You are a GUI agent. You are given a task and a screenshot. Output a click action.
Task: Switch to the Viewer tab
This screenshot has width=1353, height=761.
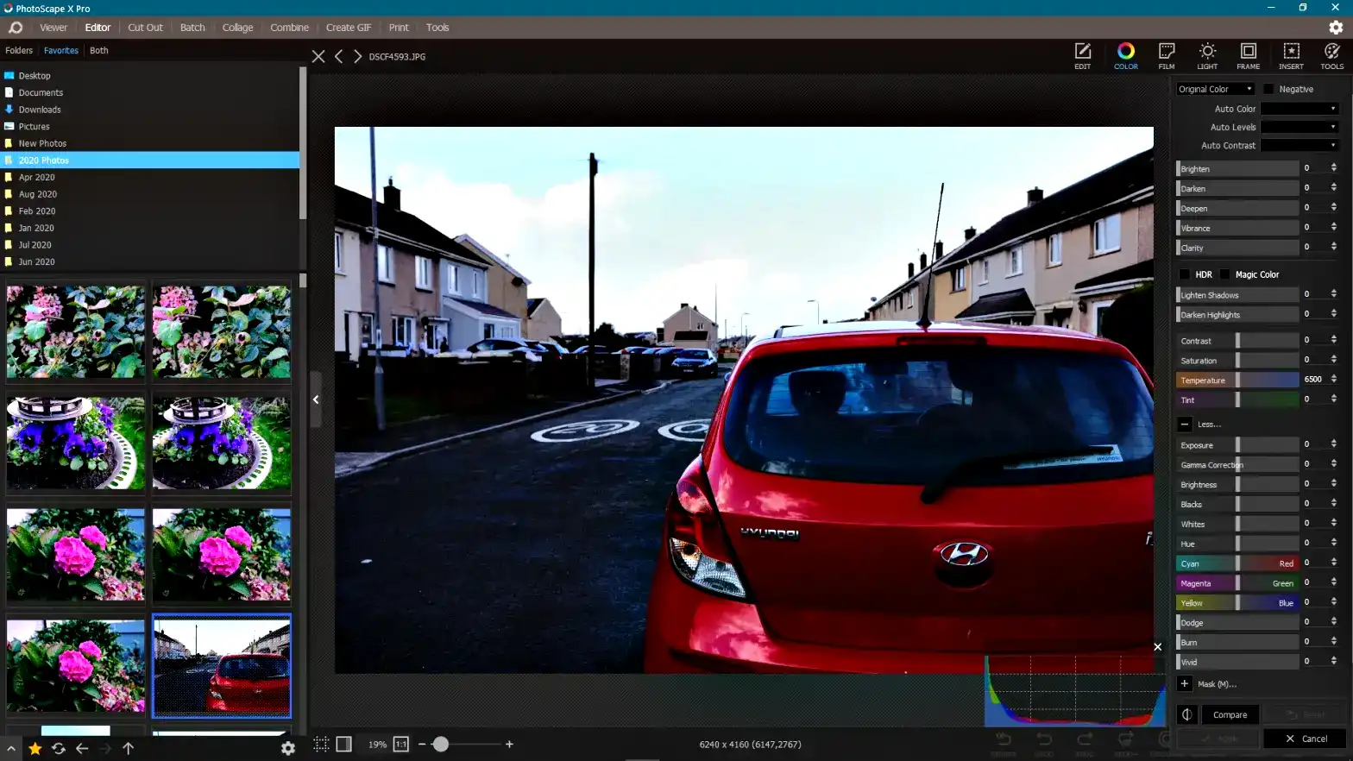coord(53,28)
